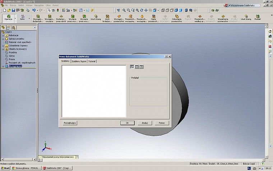Switch to Strona główna browser taskbar item

point(26,168)
